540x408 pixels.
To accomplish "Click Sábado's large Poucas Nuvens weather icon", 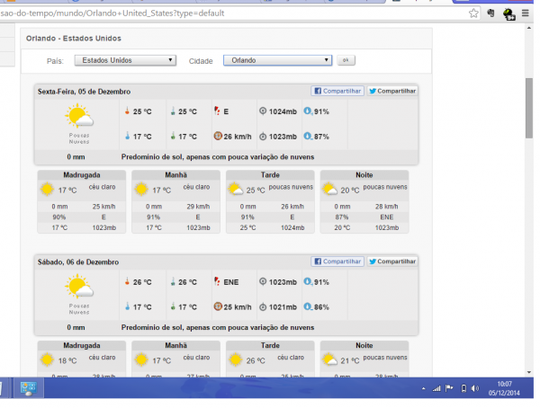I will tap(79, 288).
